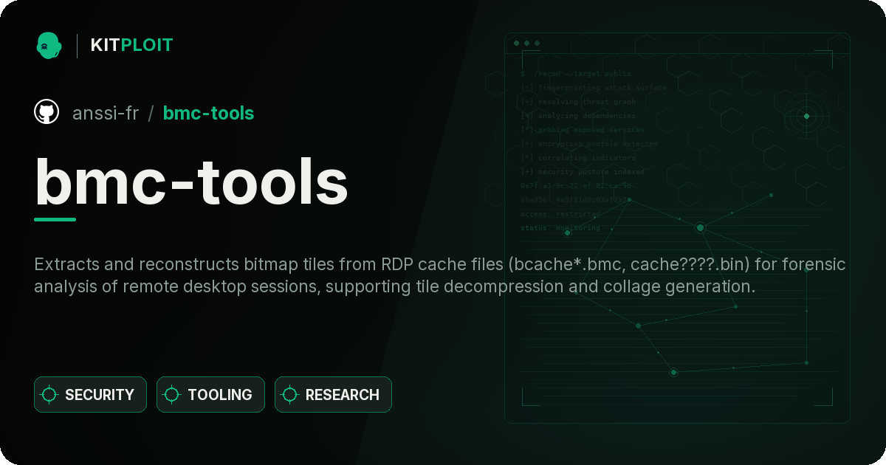Image resolution: width=886 pixels, height=465 pixels.
Task: Select the TOOLING tag button
Action: (210, 395)
